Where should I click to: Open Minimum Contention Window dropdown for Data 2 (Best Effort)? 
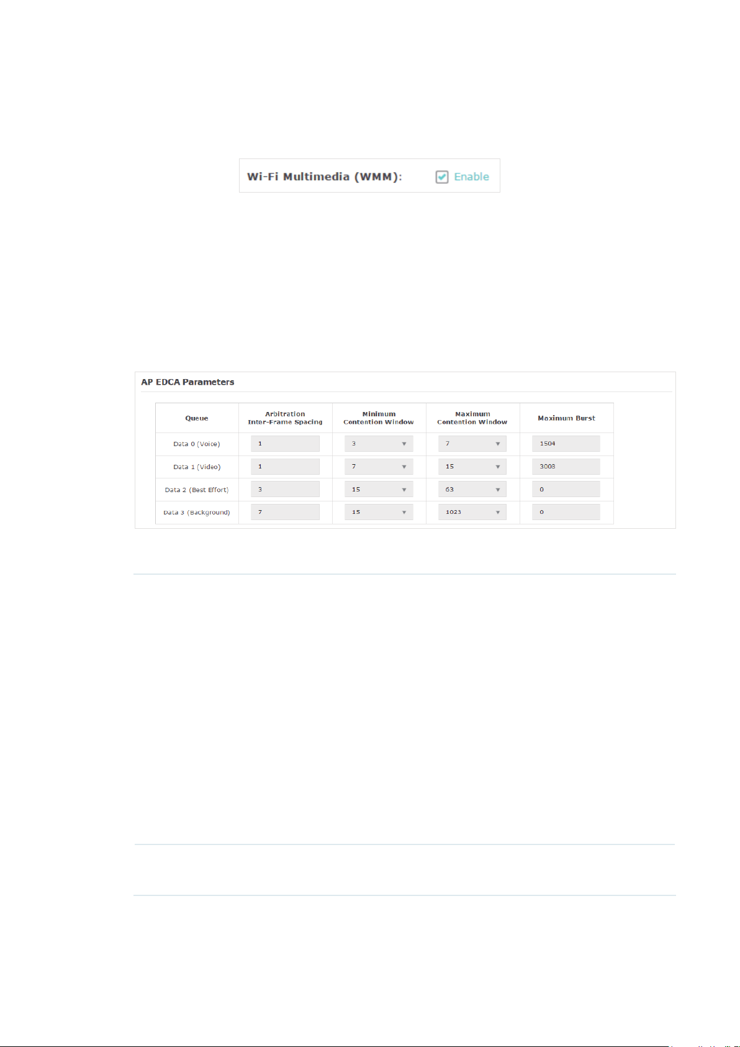(x=379, y=490)
